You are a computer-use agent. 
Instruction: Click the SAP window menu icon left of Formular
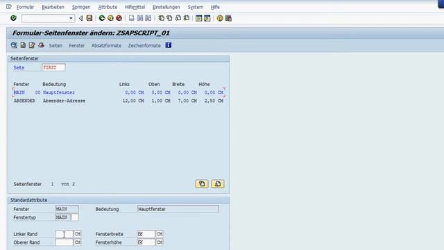pyautogui.click(x=9, y=6)
